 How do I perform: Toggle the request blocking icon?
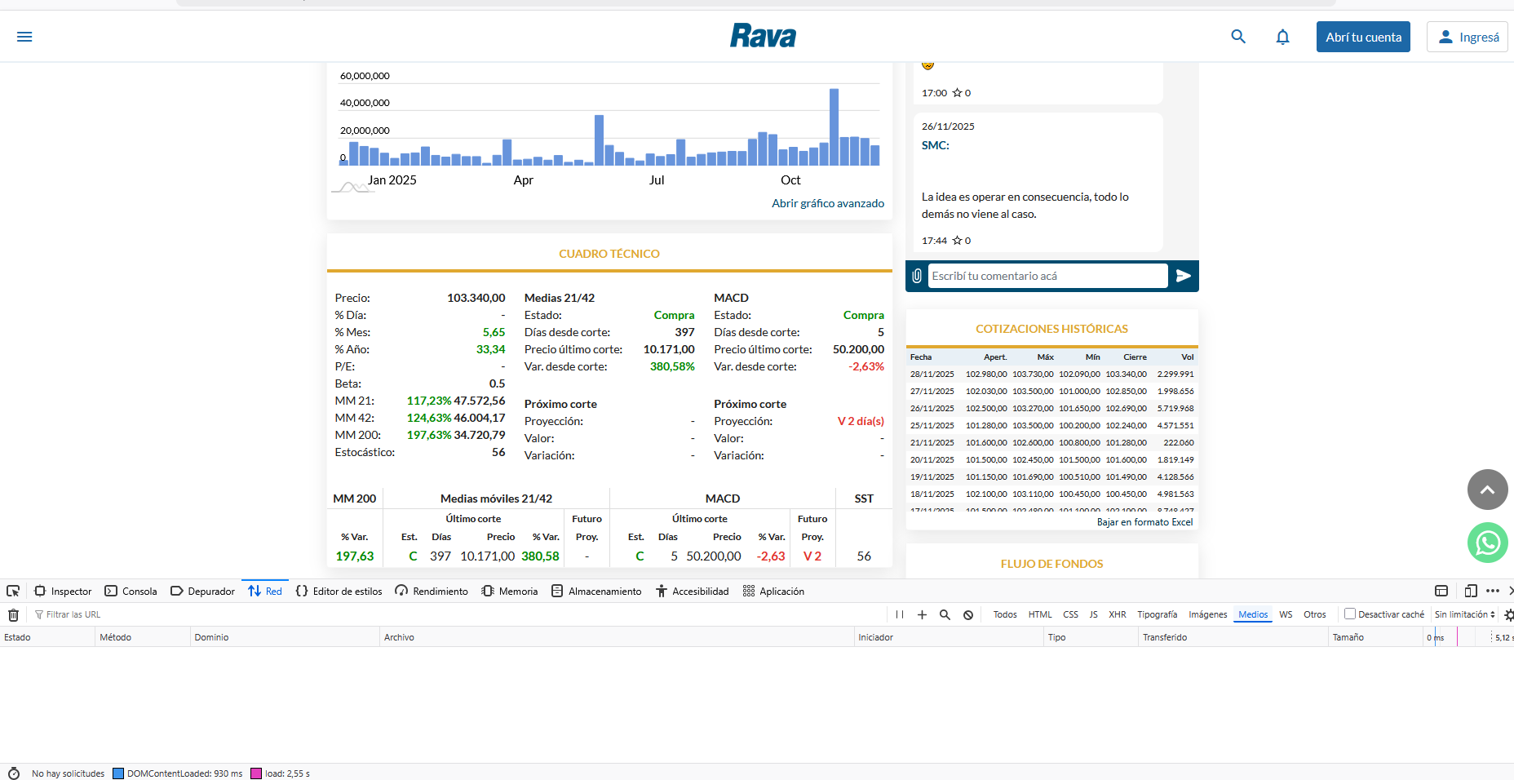968,614
